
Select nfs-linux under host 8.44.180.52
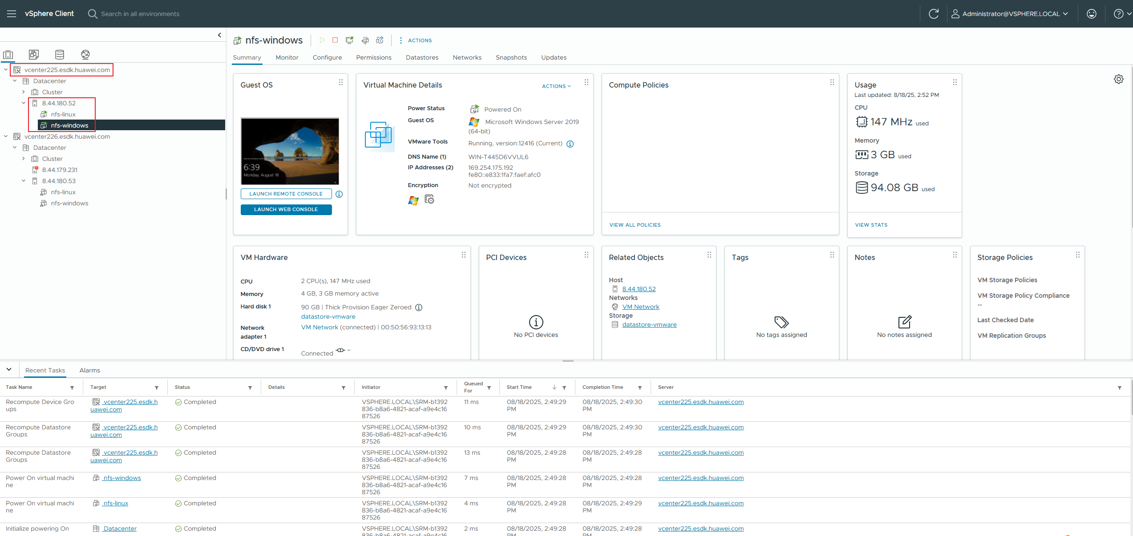click(63, 114)
